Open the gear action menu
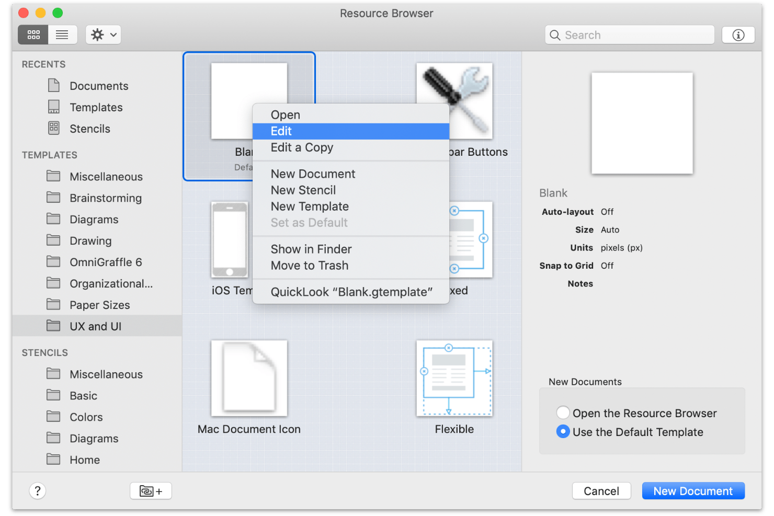This screenshot has width=774, height=516. pos(103,35)
